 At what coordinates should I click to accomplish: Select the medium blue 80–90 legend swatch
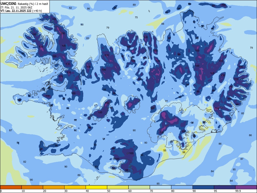coord(182,187)
